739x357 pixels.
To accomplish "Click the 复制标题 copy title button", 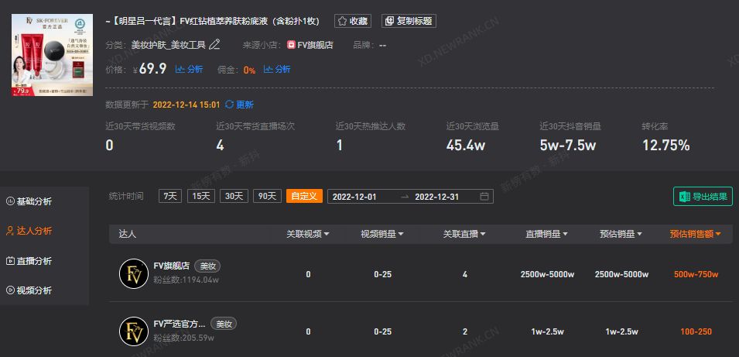I will [x=409, y=21].
